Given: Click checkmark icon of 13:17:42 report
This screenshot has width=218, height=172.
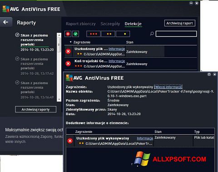Looking at the screenshot, I should [x=17, y=59].
